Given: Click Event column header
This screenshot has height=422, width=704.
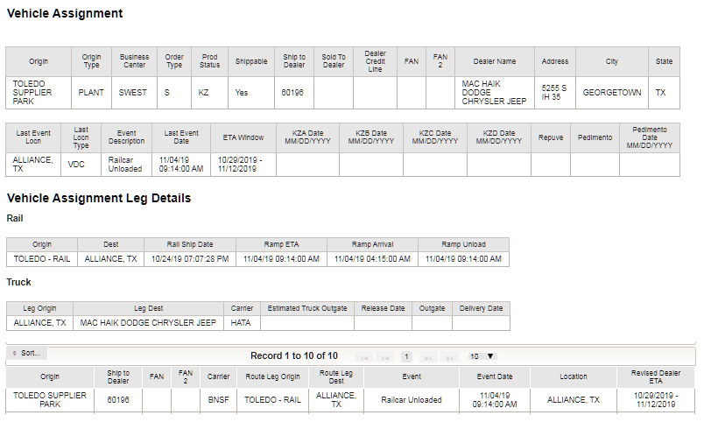Looking at the screenshot, I should pyautogui.click(x=412, y=377).
